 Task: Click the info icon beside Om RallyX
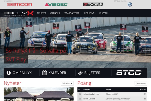tap(9, 73)
